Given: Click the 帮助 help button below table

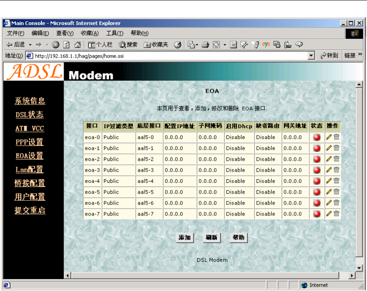Looking at the screenshot, I should (x=239, y=238).
